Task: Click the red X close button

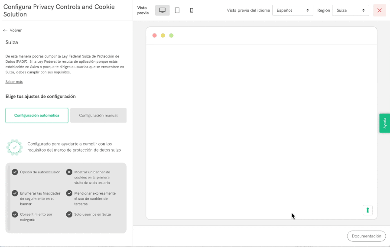Action: pyautogui.click(x=379, y=10)
